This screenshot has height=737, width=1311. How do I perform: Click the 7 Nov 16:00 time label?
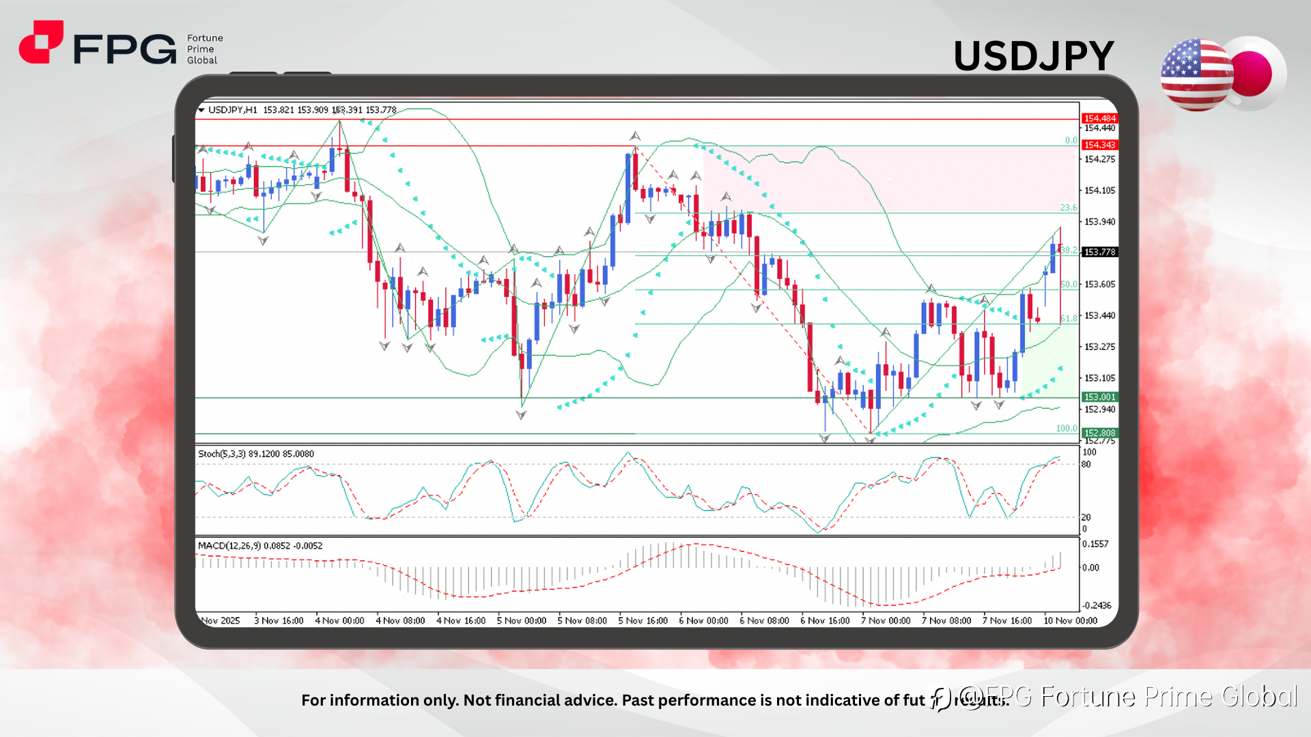pyautogui.click(x=1008, y=621)
